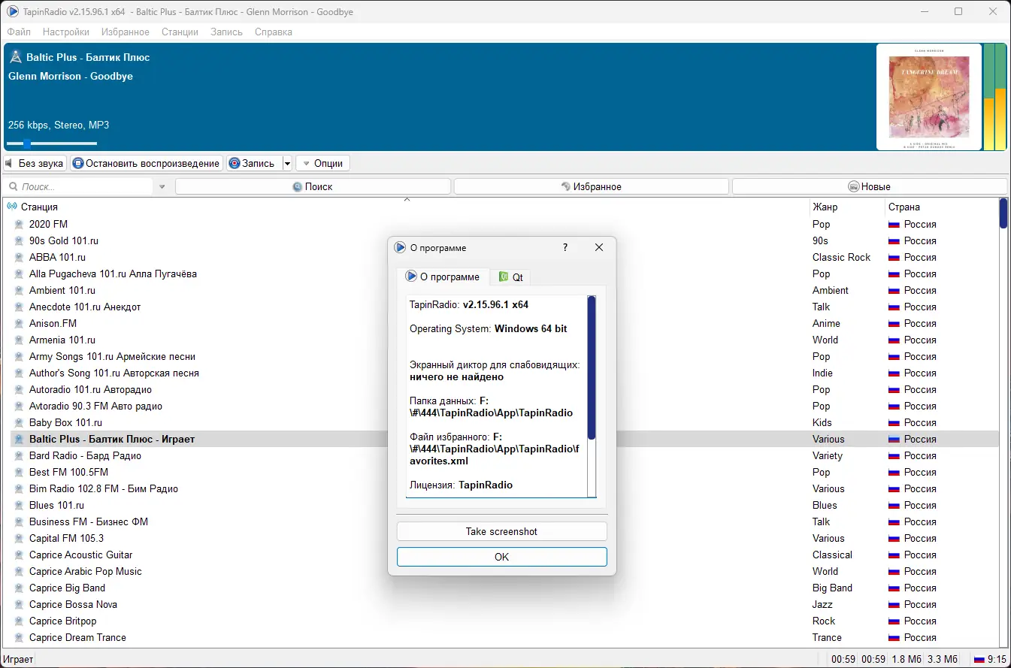The image size is (1011, 668).
Task: Switch to the Qt tab in dialog
Action: click(511, 277)
